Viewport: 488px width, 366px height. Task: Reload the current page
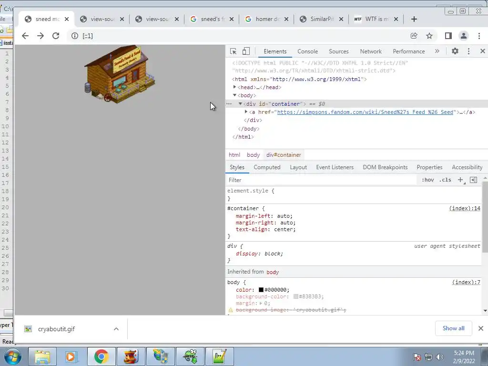(56, 36)
